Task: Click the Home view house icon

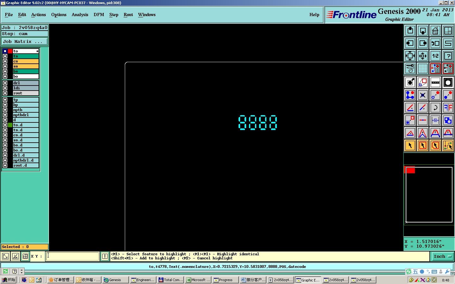Action: tap(435, 31)
